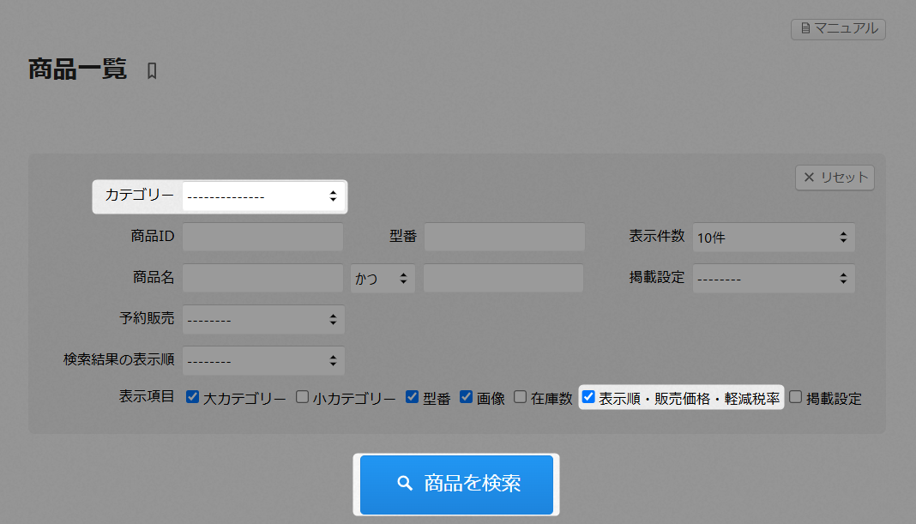Toggle the 表示順・販売価格・軽減税率 checkbox
The width and height of the screenshot is (916, 524).
pyautogui.click(x=588, y=397)
